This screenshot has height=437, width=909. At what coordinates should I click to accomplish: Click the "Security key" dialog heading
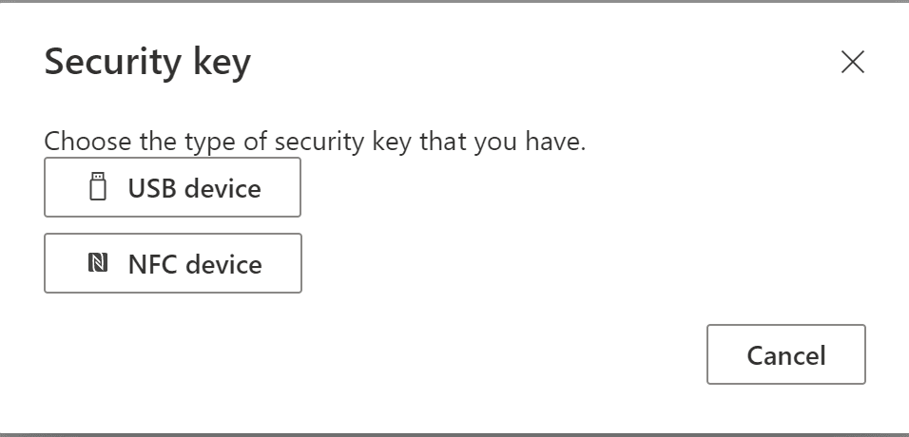(147, 62)
